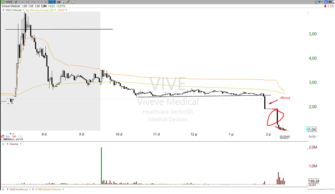Click the eraser tag icon in toolbar
Screen dimensions: 335x194
[x=73, y=2]
